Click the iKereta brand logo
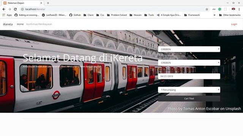 pos(8,24)
